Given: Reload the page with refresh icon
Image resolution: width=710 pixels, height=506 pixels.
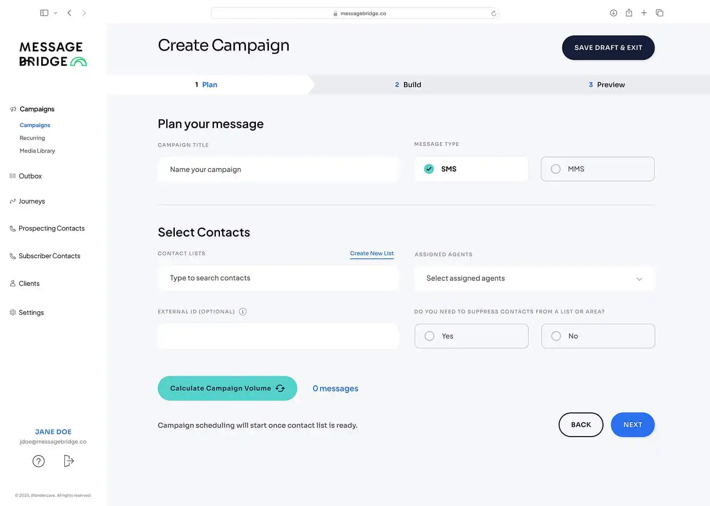Looking at the screenshot, I should (x=493, y=14).
